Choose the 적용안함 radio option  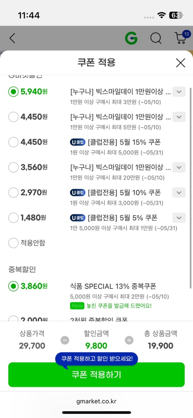pyautogui.click(x=13, y=243)
